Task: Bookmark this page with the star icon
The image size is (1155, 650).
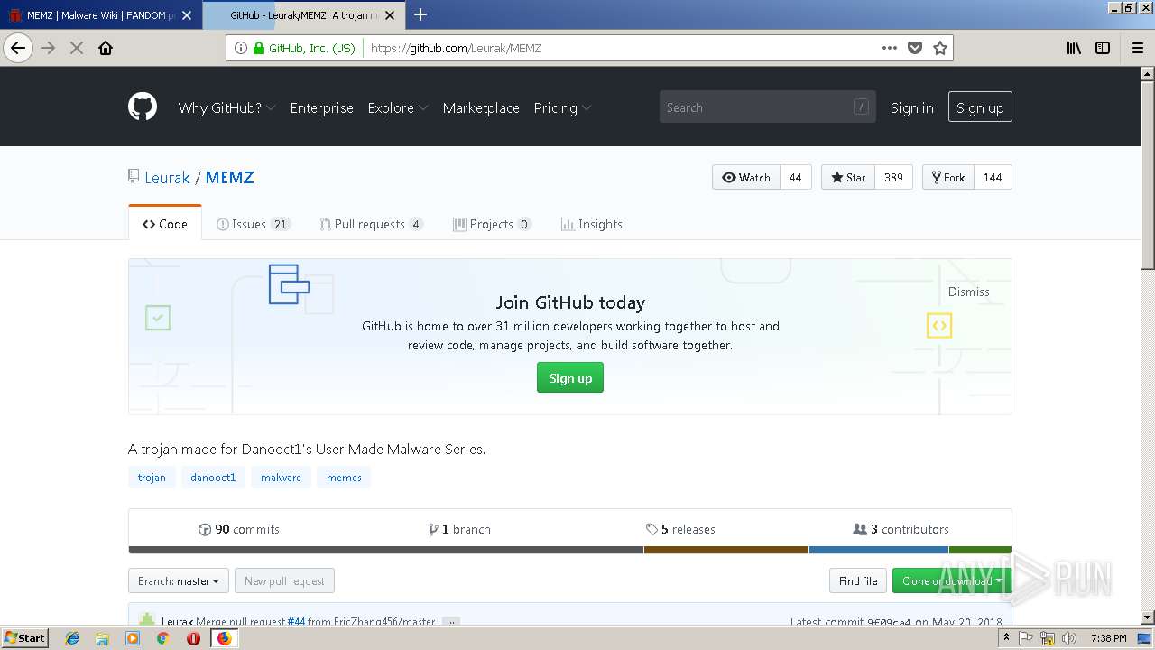Action: pyautogui.click(x=940, y=49)
